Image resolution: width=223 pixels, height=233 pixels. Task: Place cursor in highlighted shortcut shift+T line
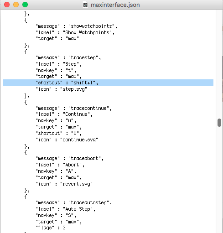tap(108, 83)
